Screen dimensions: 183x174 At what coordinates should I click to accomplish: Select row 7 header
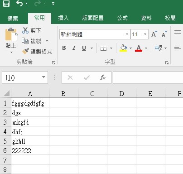coord(5,160)
